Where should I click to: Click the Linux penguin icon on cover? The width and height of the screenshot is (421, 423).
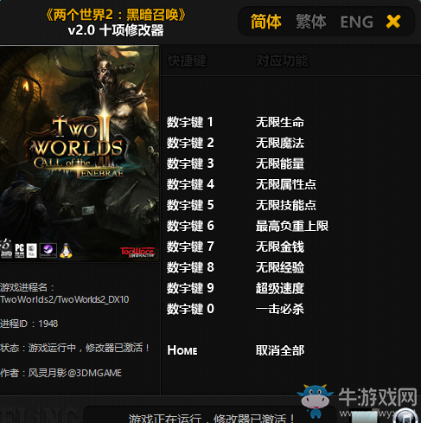[x=66, y=251]
